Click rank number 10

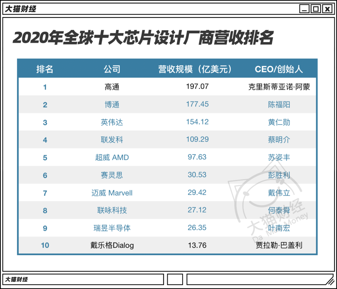pyautogui.click(x=45, y=245)
